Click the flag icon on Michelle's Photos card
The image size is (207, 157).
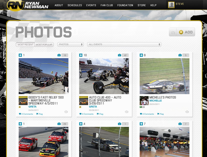coord(158,114)
